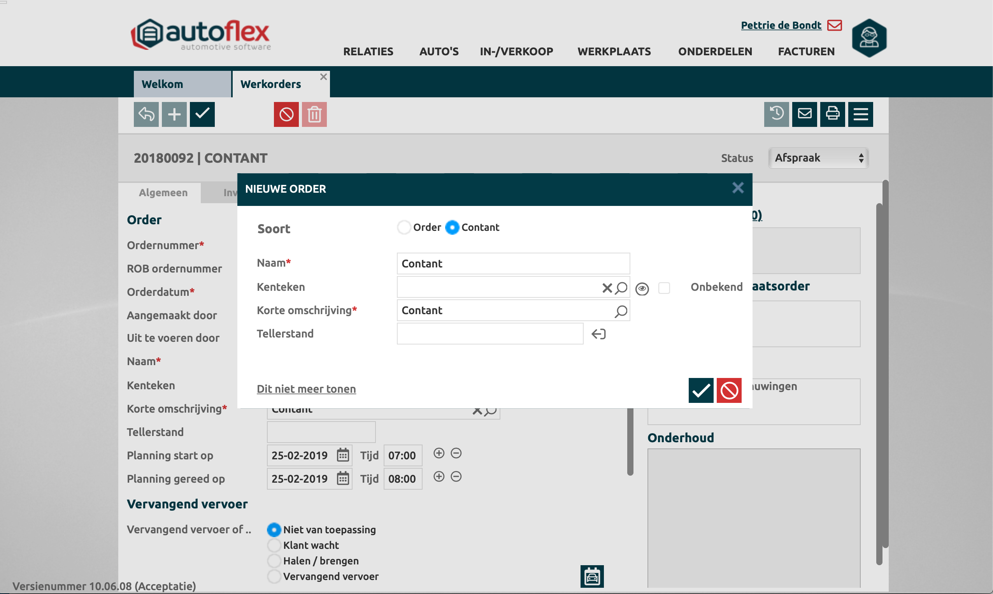Open the Status Afspraak dropdown

pos(818,158)
